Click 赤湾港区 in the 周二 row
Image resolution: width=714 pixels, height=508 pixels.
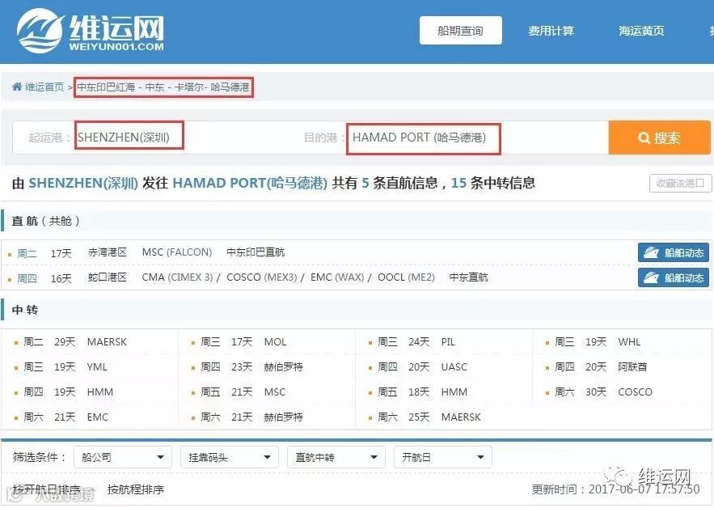coord(108,252)
